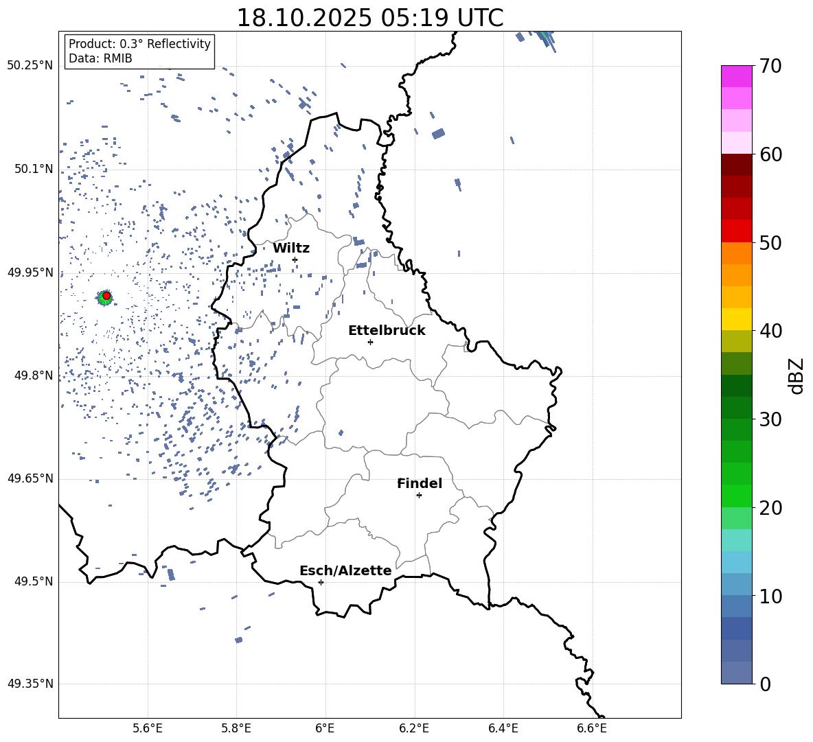Click the Data: RMIB text

[100, 58]
